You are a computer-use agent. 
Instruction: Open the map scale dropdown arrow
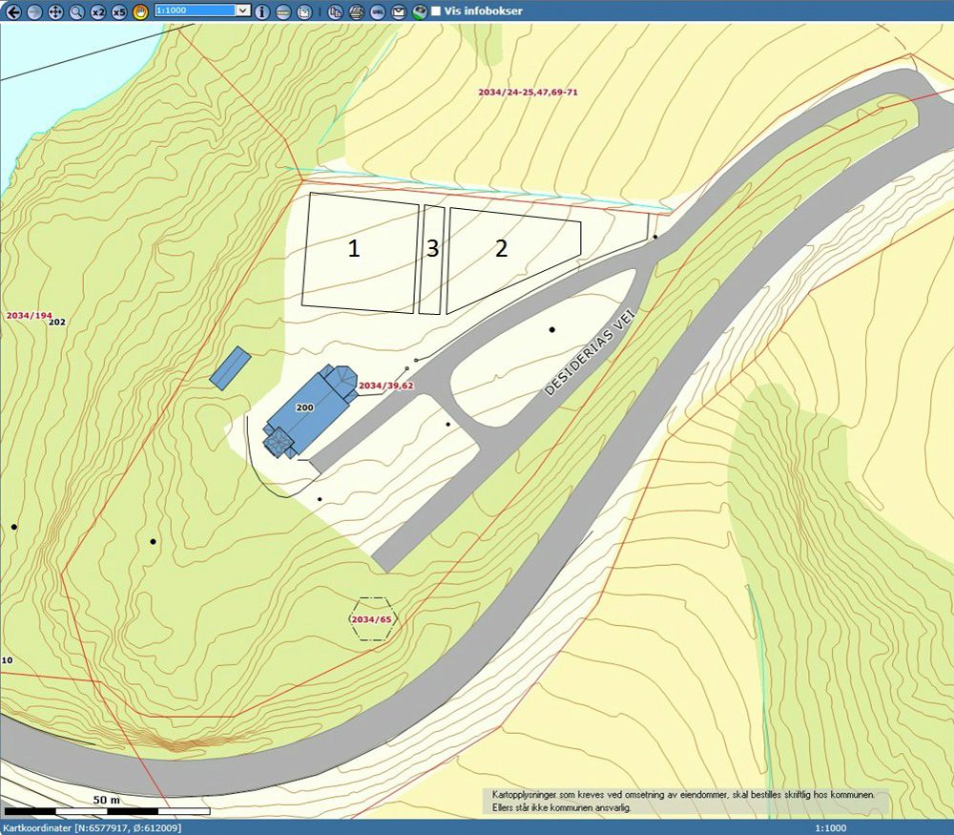(x=242, y=10)
